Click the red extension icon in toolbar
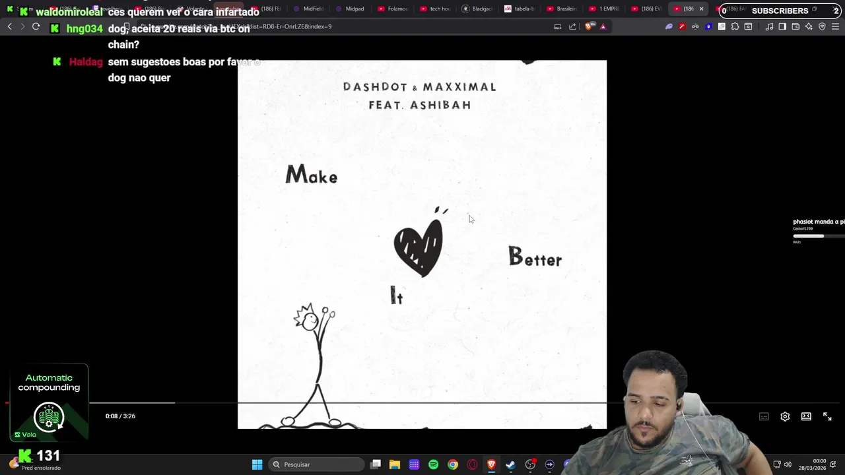 coord(682,26)
